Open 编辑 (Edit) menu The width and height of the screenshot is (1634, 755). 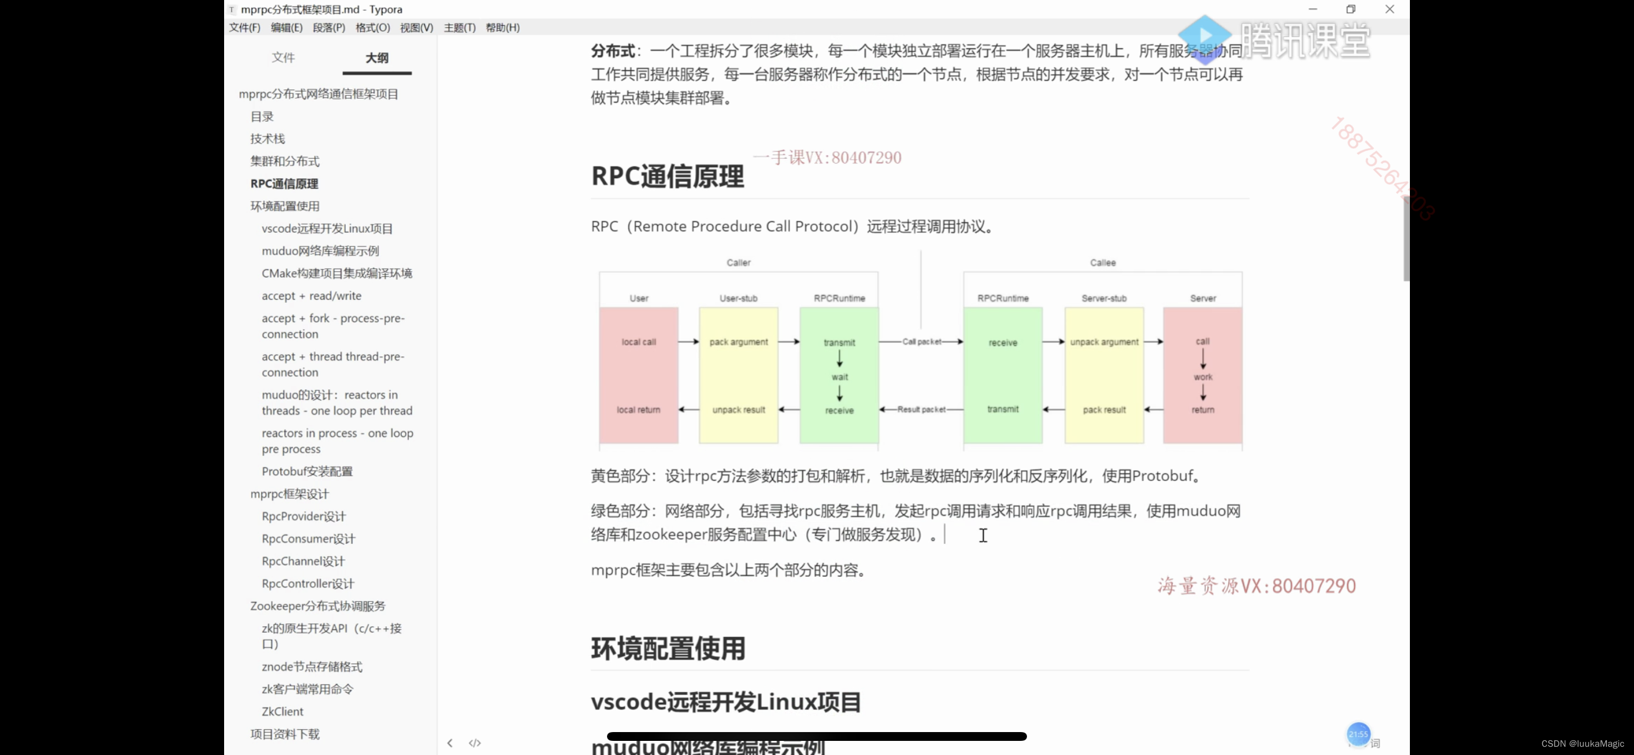click(286, 27)
